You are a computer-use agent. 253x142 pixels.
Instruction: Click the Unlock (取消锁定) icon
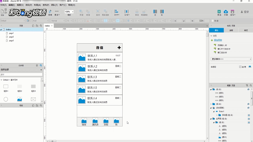tap(144, 12)
